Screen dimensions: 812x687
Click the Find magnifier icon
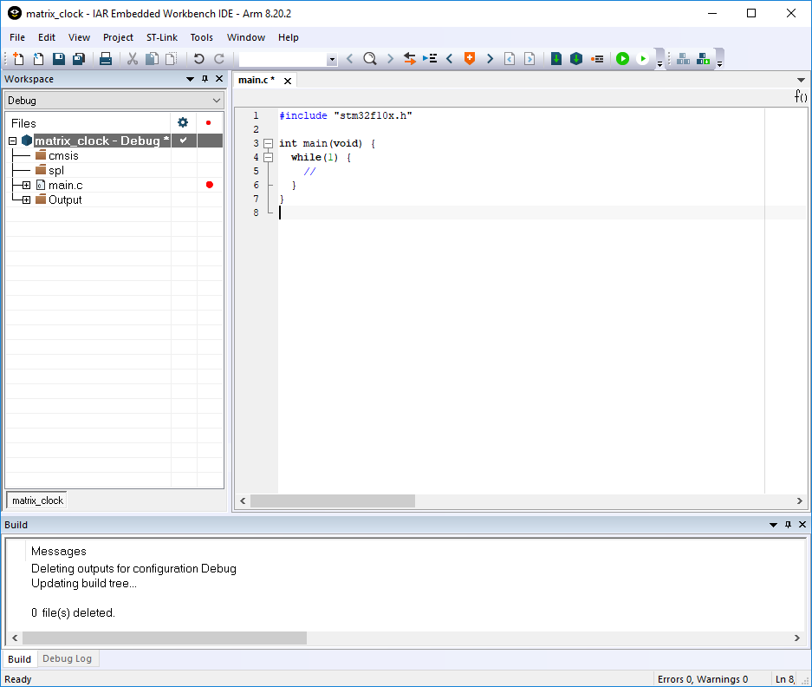click(370, 59)
